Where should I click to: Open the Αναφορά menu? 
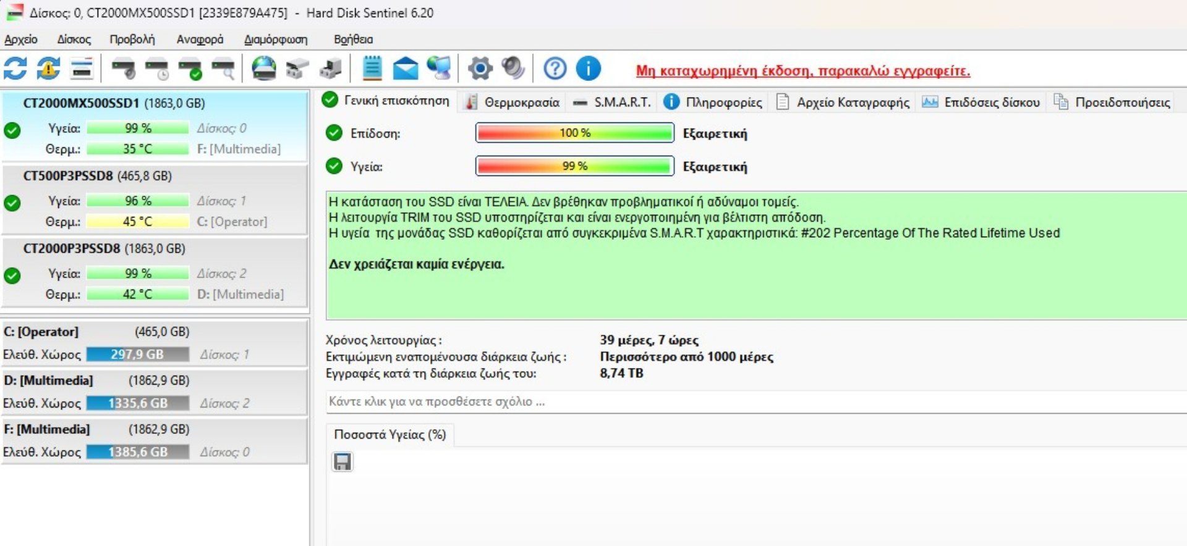point(200,40)
